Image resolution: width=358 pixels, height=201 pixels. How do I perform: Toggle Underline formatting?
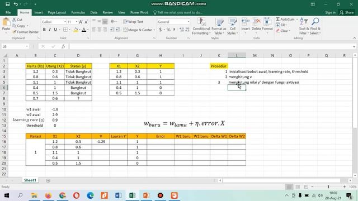point(55,30)
